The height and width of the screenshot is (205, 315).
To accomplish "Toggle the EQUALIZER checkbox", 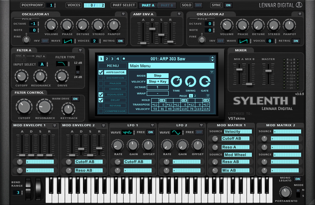I will [x=101, y=95].
